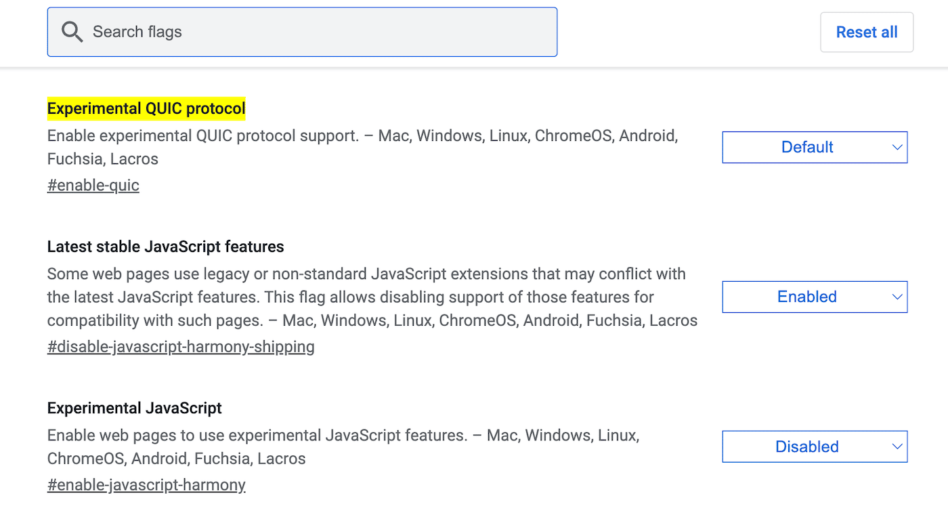This screenshot has width=948, height=527.
Task: Select the highlighted Experimental QUIC protocol title
Action: coord(146,108)
